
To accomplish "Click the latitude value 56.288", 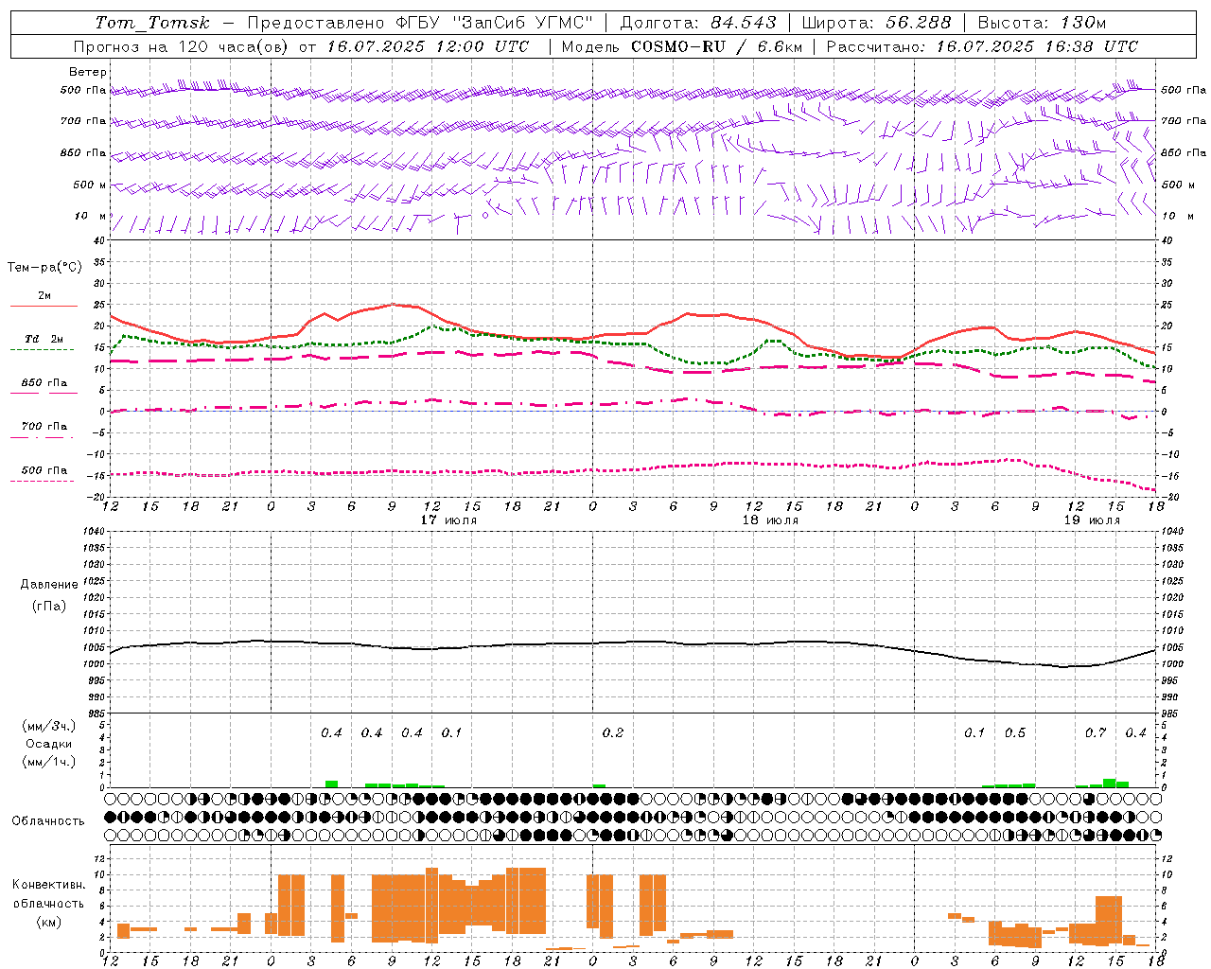I will click(x=918, y=23).
